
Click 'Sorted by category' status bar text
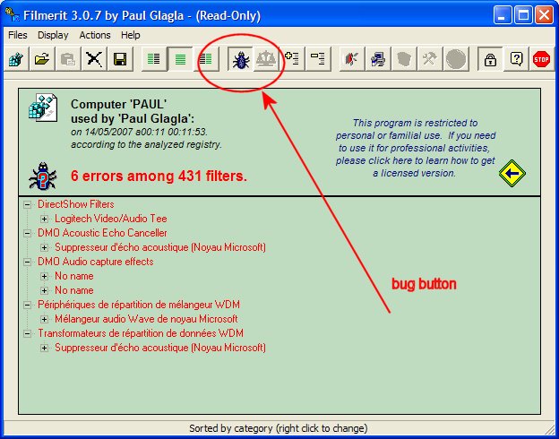(278, 428)
